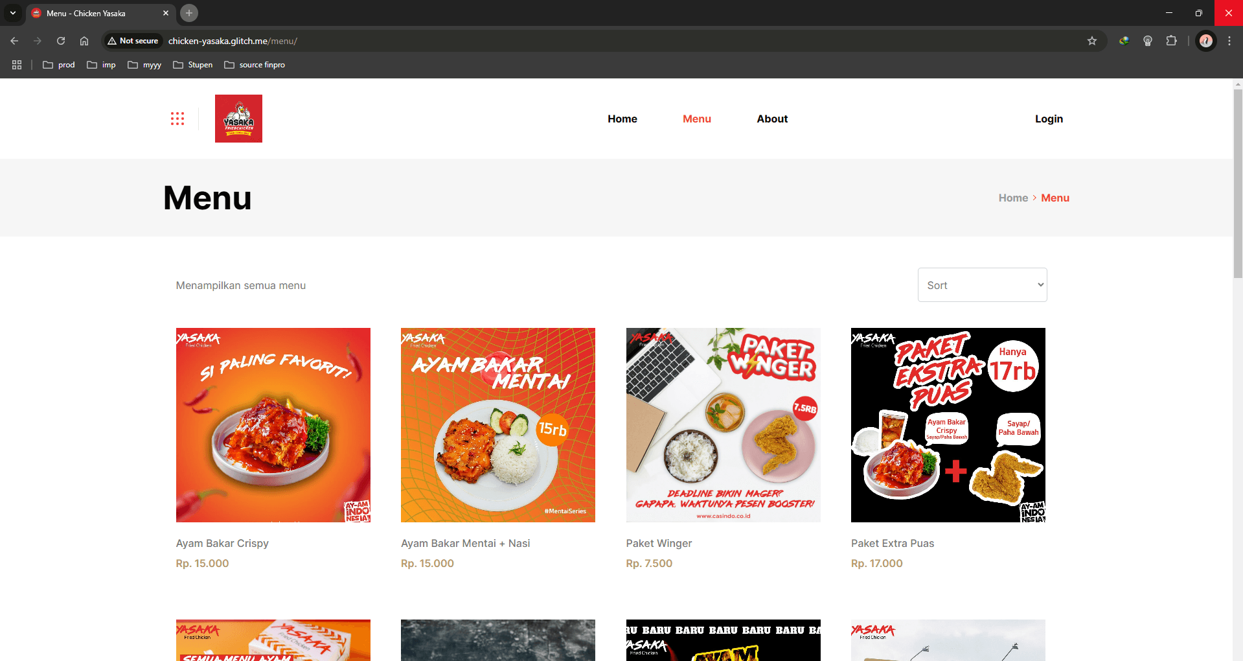This screenshot has height=661, width=1243.
Task: Click the lightbulb extension icon
Action: point(1147,41)
